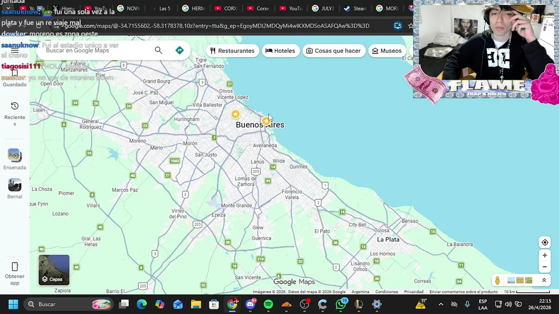Open the Capas layers thumbnail

tap(54, 270)
